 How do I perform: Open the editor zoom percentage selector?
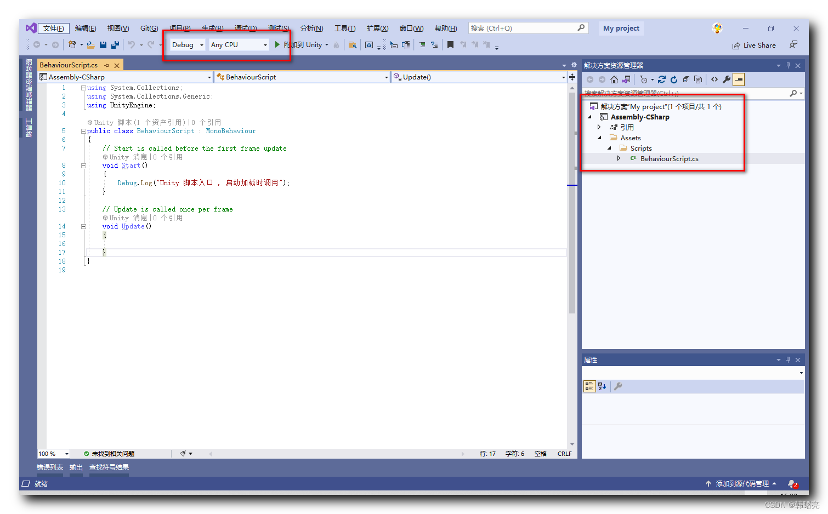point(53,453)
